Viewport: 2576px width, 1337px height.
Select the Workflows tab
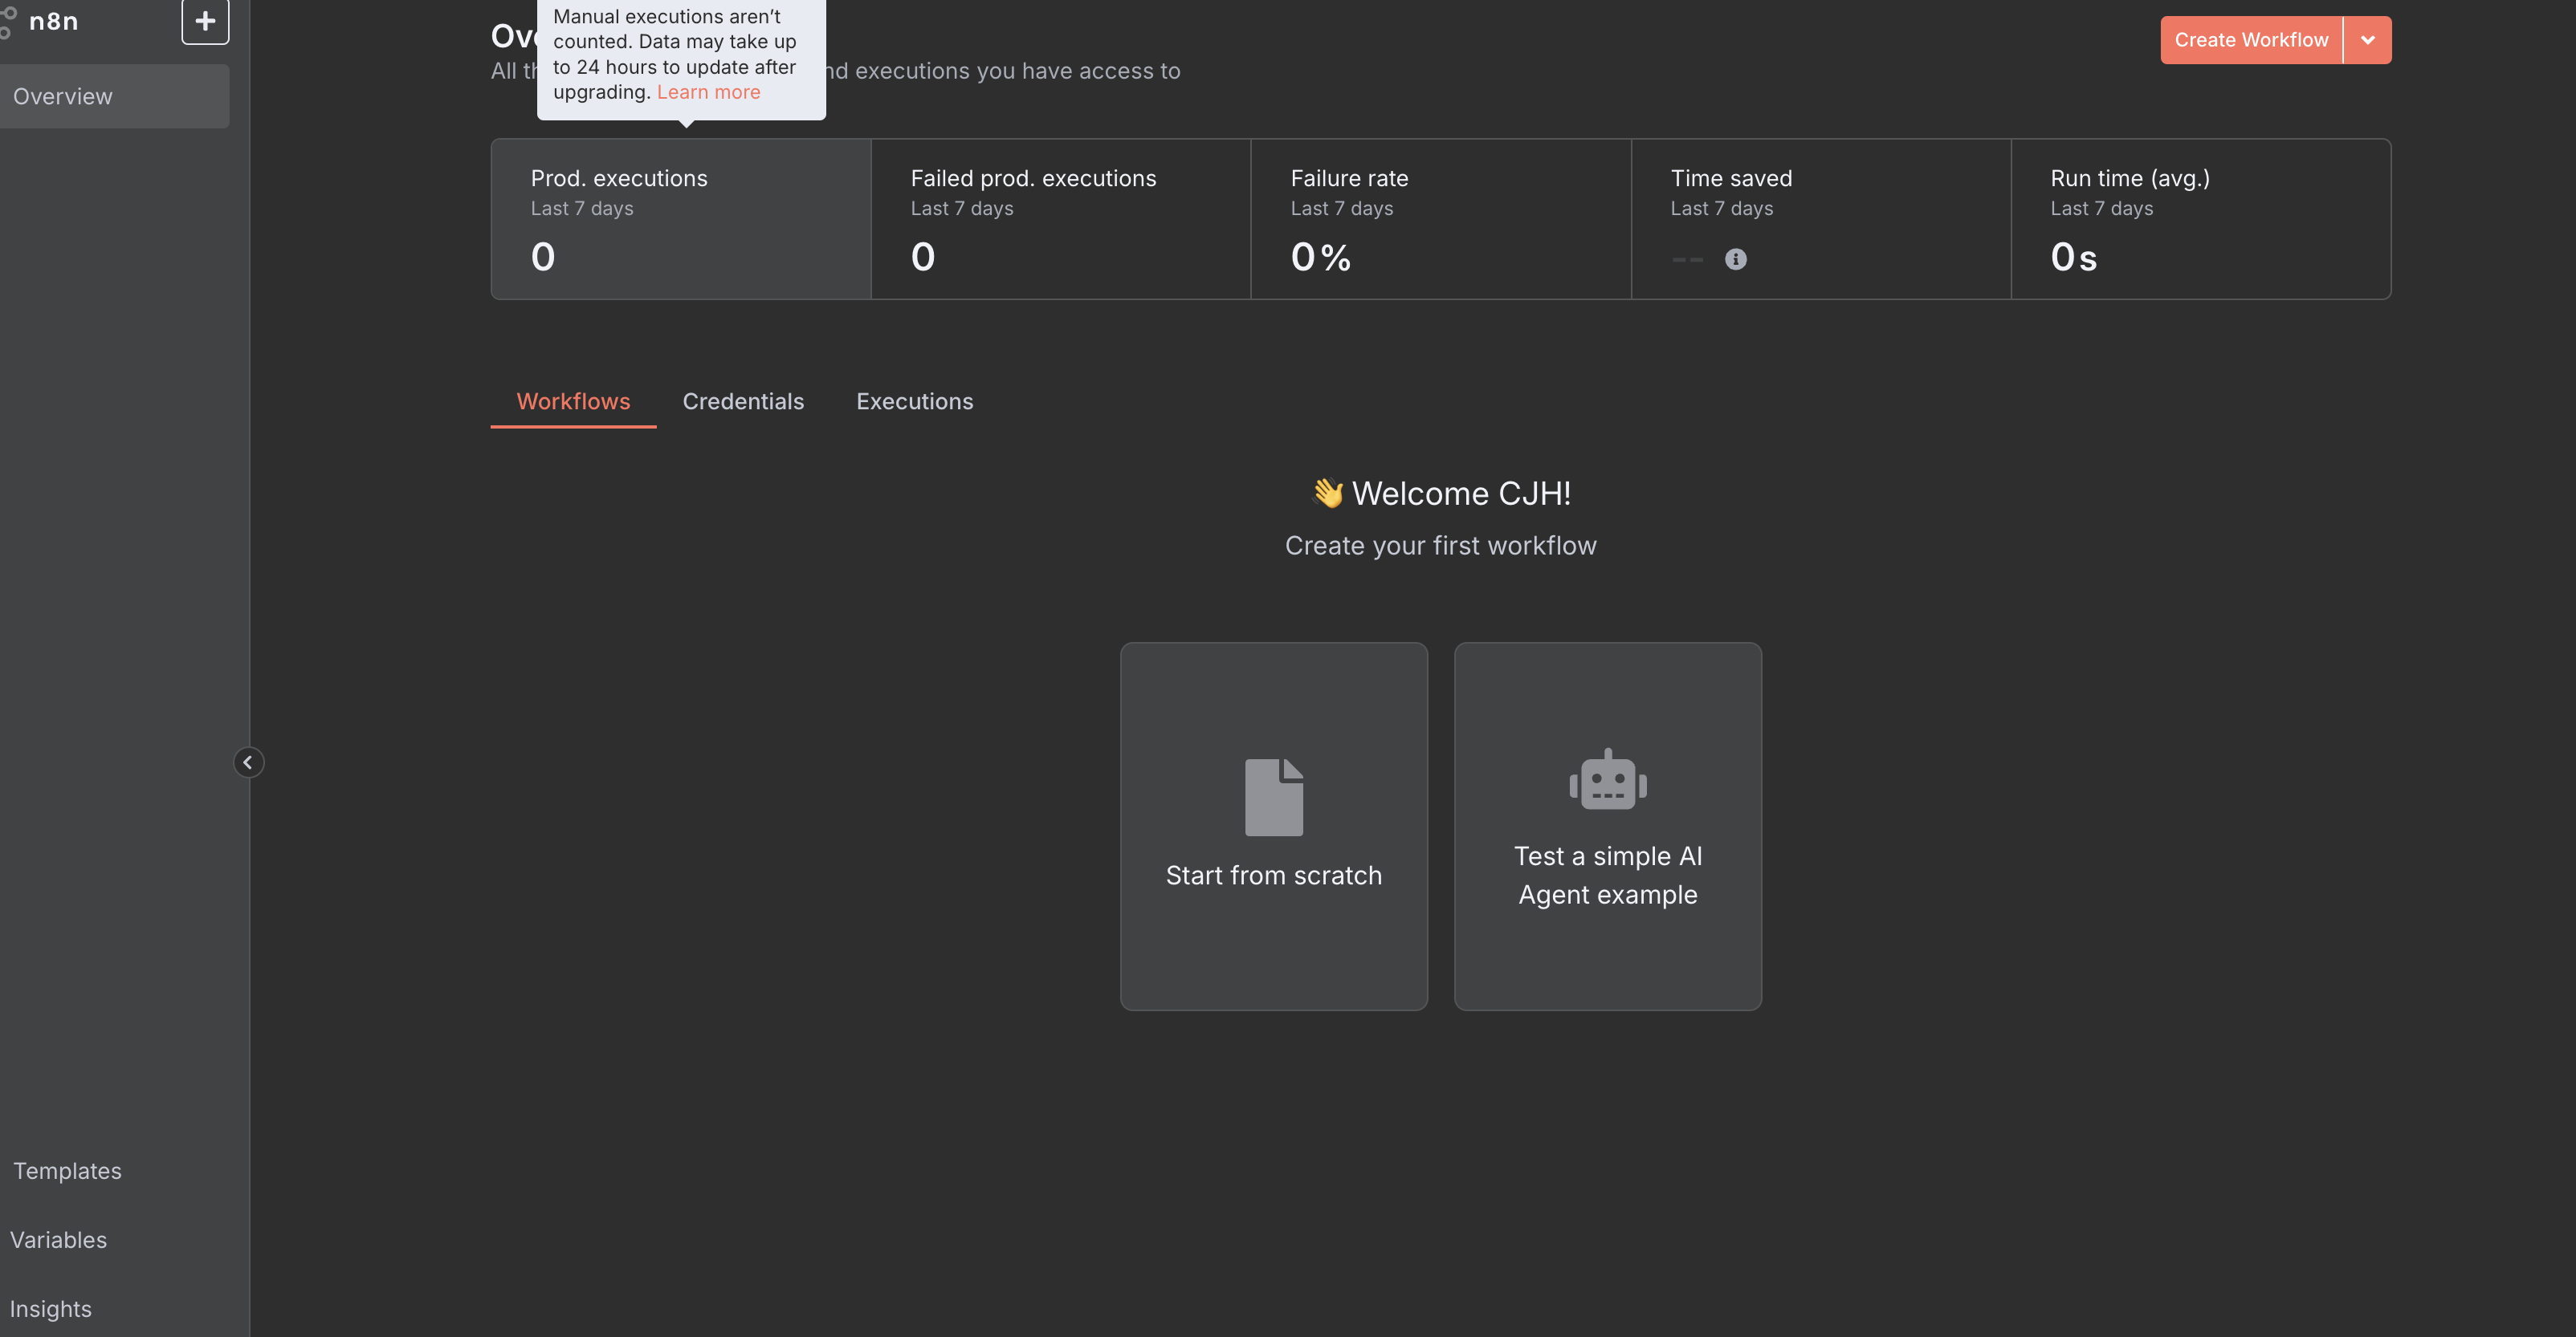coord(573,402)
